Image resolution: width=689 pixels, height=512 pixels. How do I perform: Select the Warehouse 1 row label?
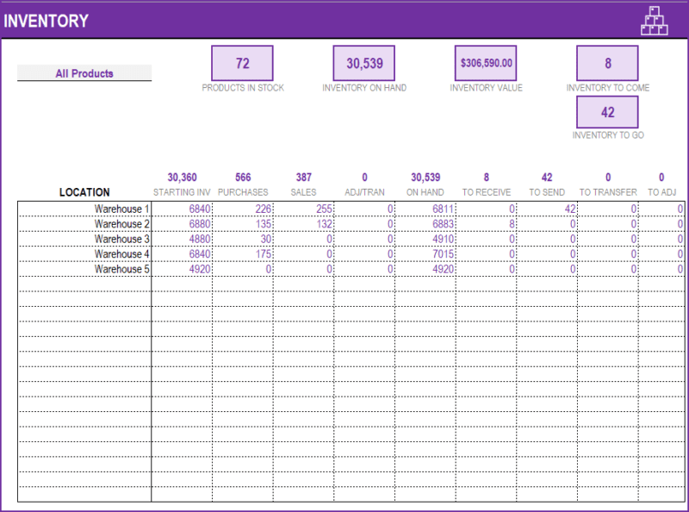click(121, 209)
